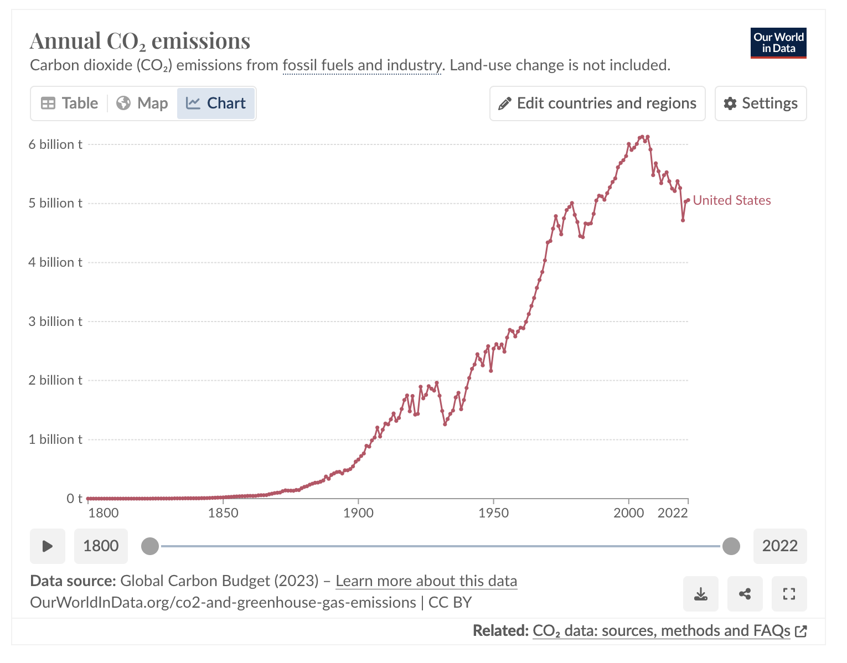Open Edit countries and regions selector

pos(597,103)
